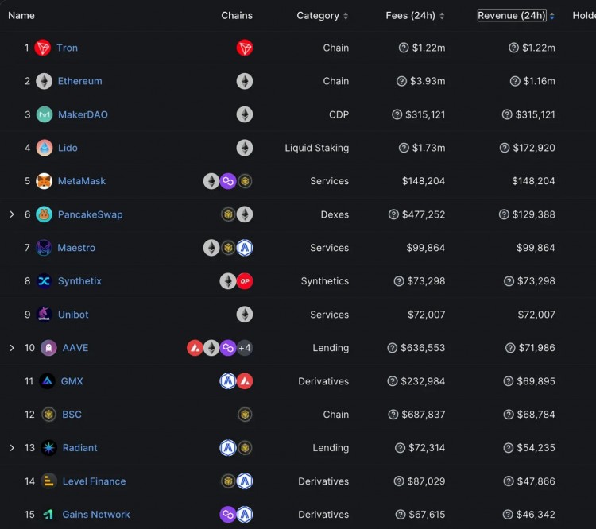This screenshot has width=596, height=529.
Task: Click the Lido logo icon
Action: (x=45, y=148)
